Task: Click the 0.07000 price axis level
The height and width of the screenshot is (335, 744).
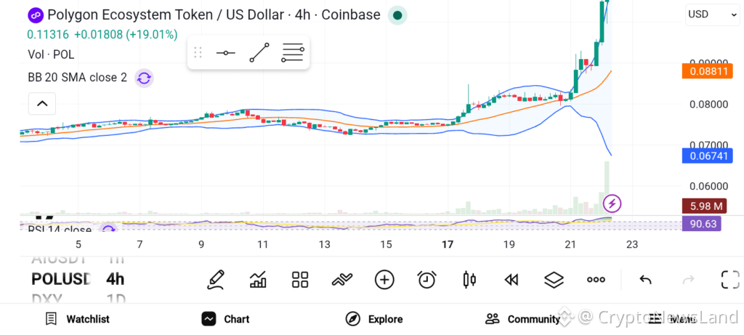Action: pos(708,145)
